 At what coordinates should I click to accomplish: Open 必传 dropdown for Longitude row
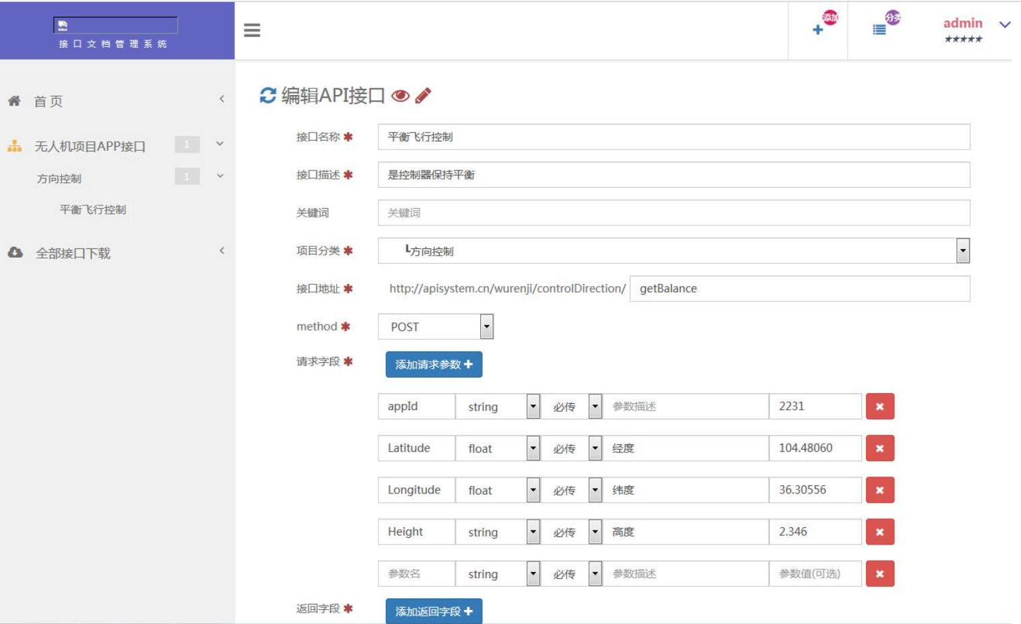pos(595,490)
